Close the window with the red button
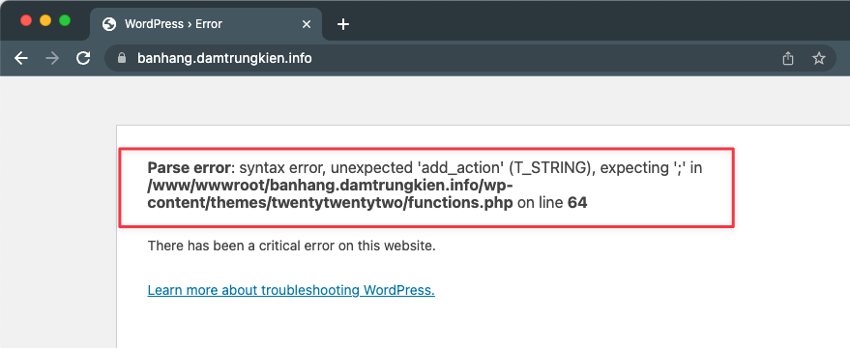The image size is (850, 348). (x=26, y=20)
